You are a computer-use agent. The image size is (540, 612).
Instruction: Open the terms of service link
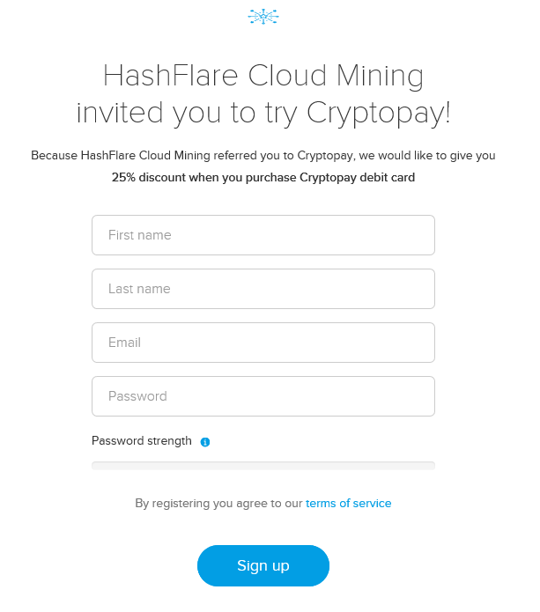tap(348, 504)
